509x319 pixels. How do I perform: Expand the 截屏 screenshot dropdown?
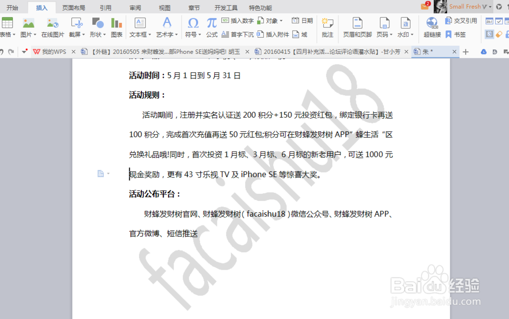tap(83, 35)
